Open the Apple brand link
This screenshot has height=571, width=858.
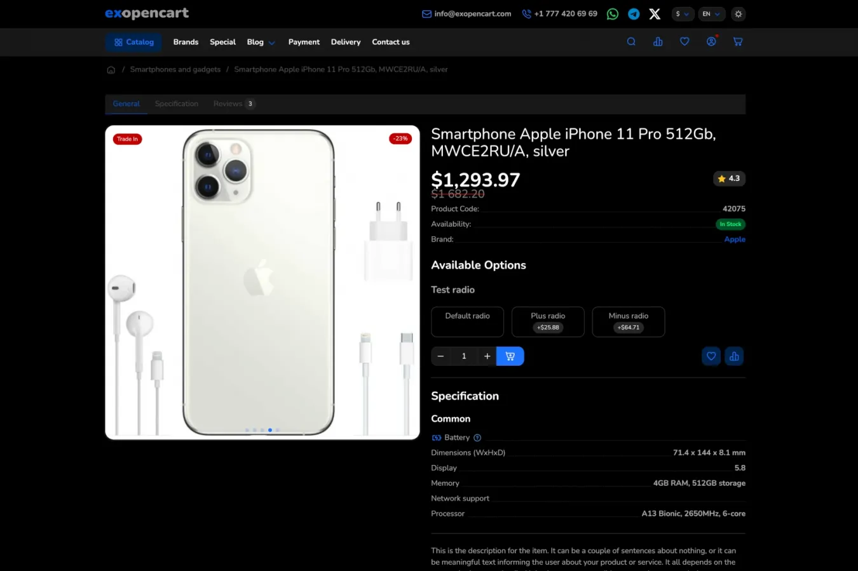pyautogui.click(x=735, y=239)
